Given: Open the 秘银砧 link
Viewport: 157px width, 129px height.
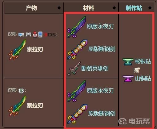Looking at the screenshot, I should 143,61.
